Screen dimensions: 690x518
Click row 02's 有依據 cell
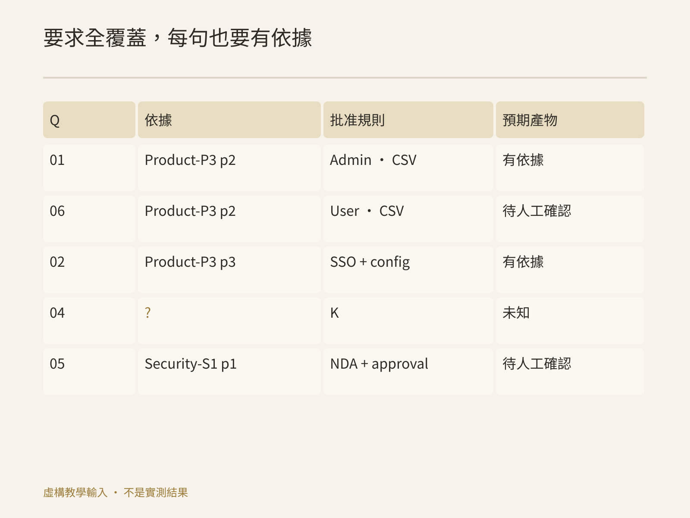(570, 270)
